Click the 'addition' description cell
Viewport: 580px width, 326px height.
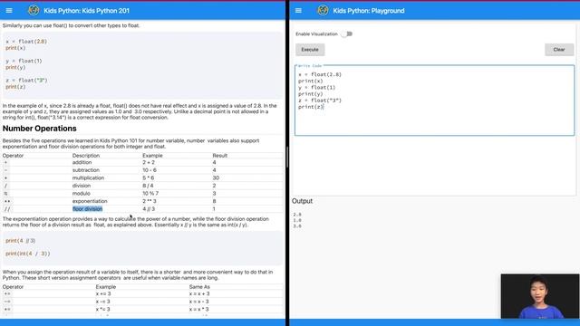(x=82, y=162)
